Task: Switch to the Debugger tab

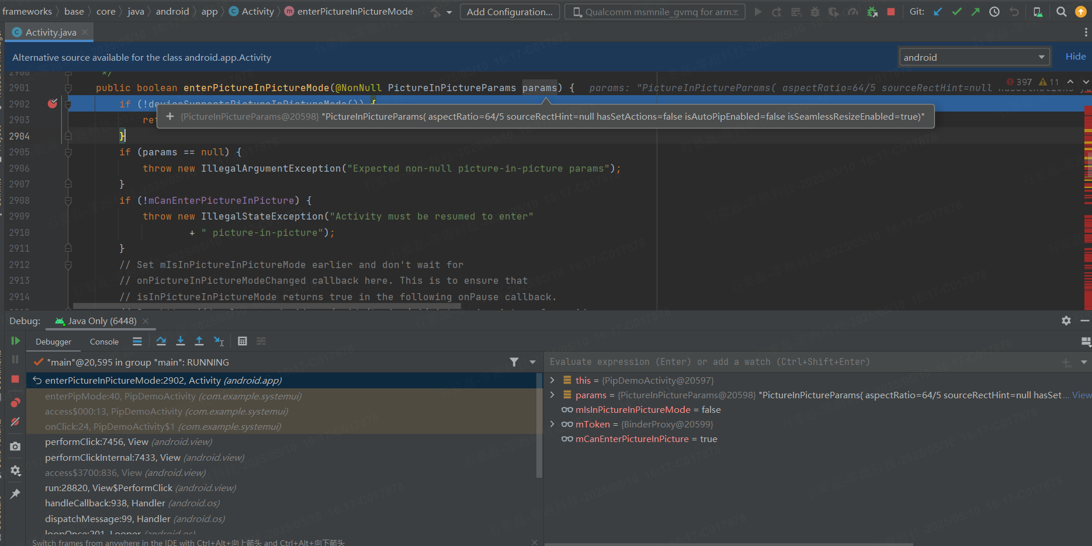Action: pyautogui.click(x=53, y=342)
